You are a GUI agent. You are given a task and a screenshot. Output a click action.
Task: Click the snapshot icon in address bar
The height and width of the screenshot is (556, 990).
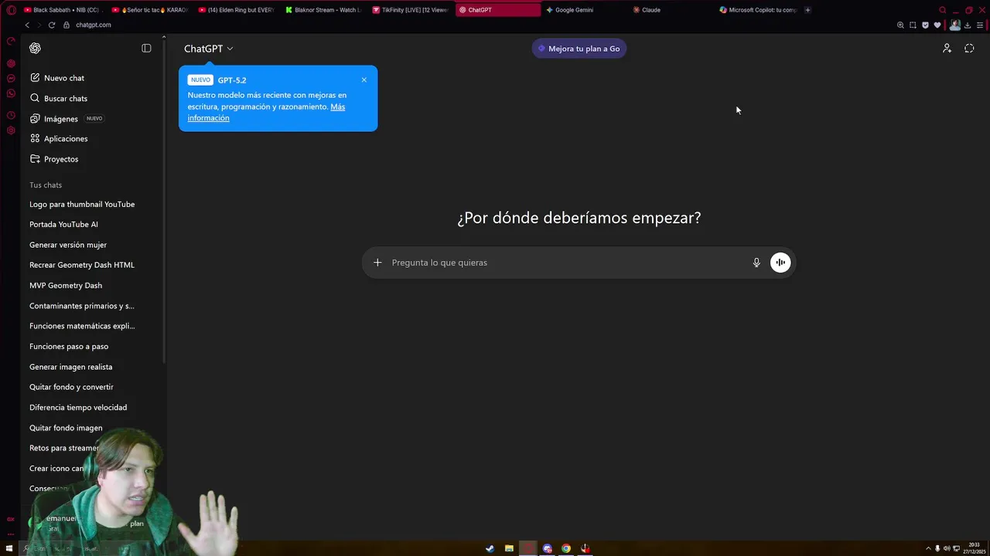(913, 25)
